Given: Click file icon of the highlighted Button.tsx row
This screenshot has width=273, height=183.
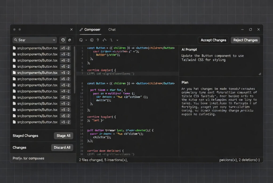Looking at the screenshot, I should click(x=14, y=72).
